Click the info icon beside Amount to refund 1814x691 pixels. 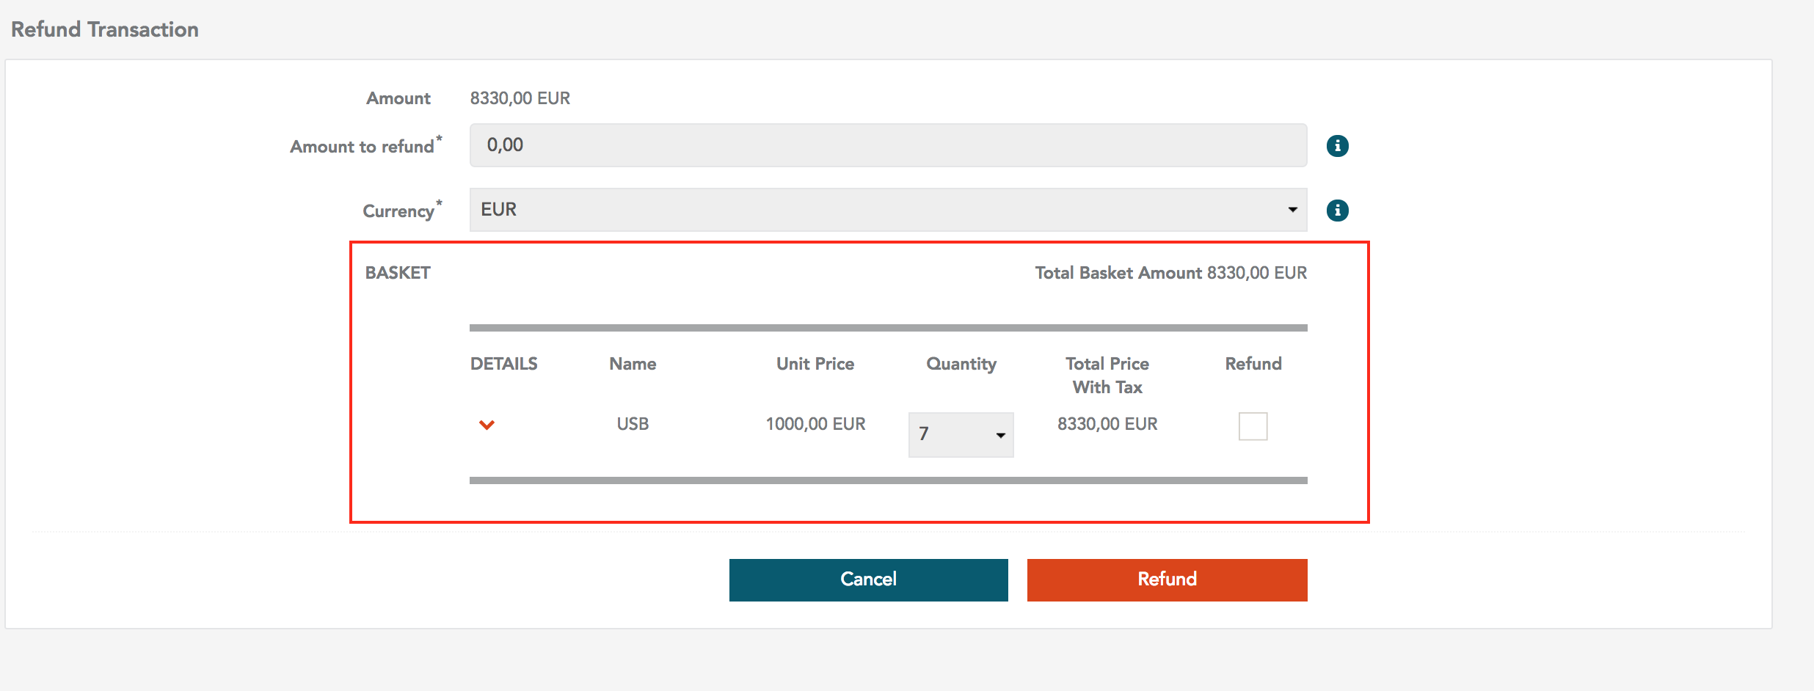(x=1337, y=146)
